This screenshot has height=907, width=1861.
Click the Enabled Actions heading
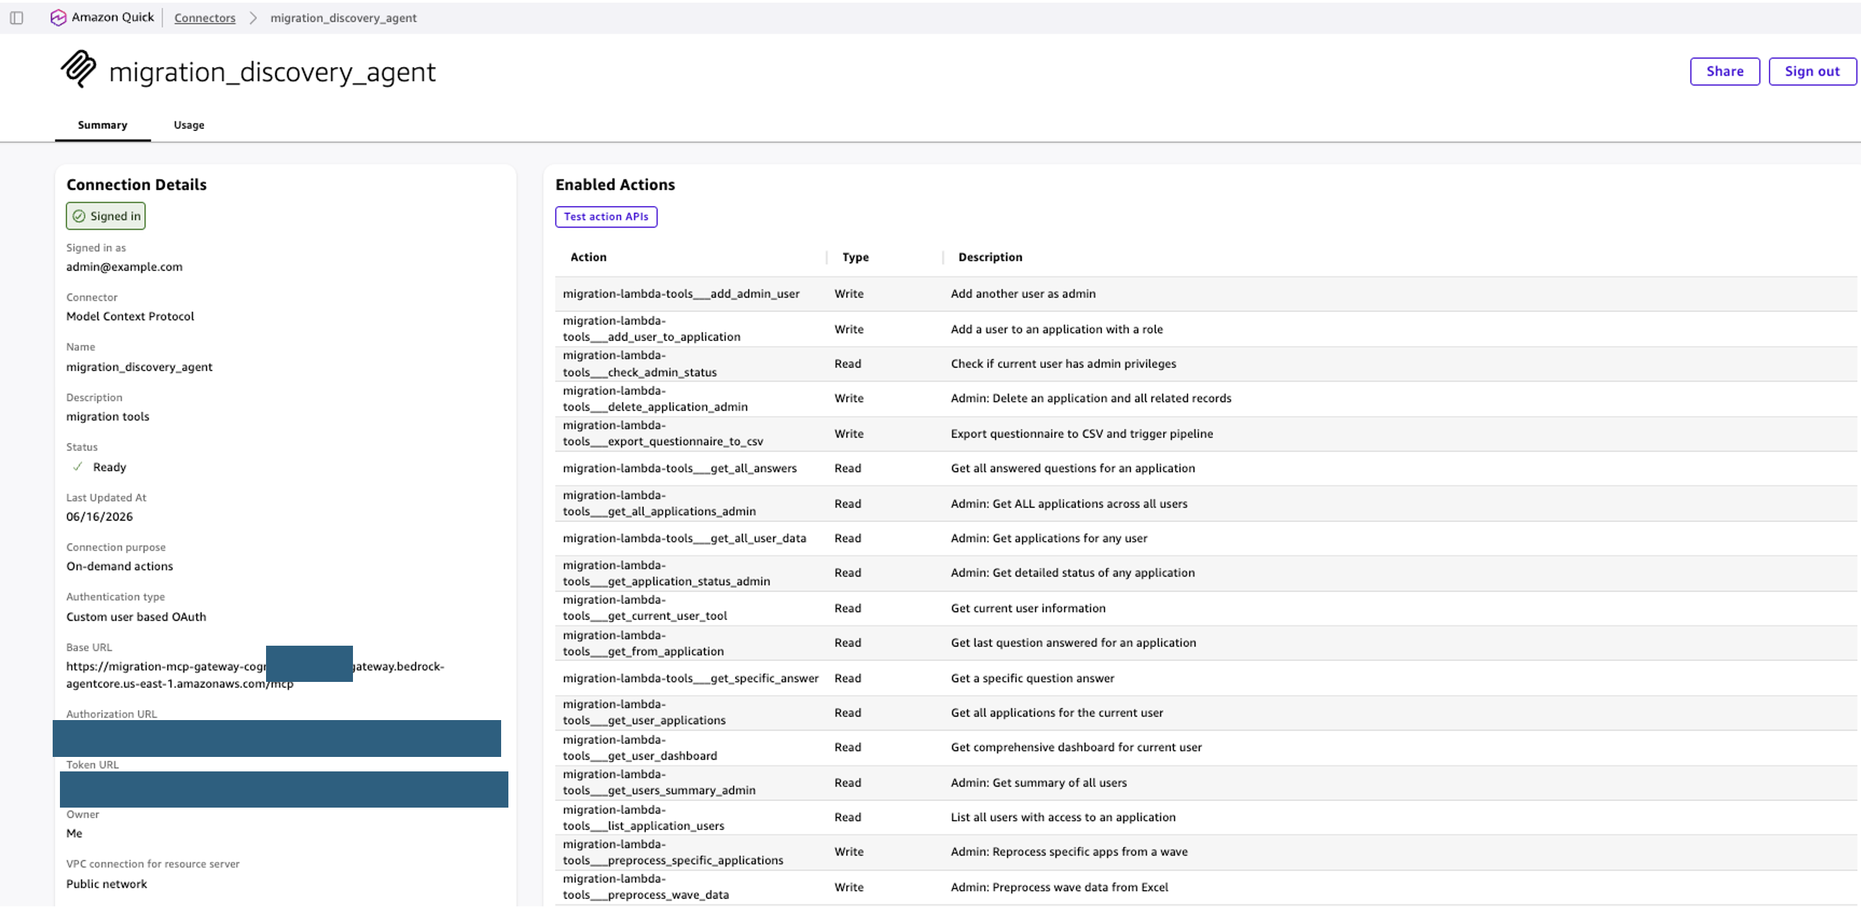615,185
